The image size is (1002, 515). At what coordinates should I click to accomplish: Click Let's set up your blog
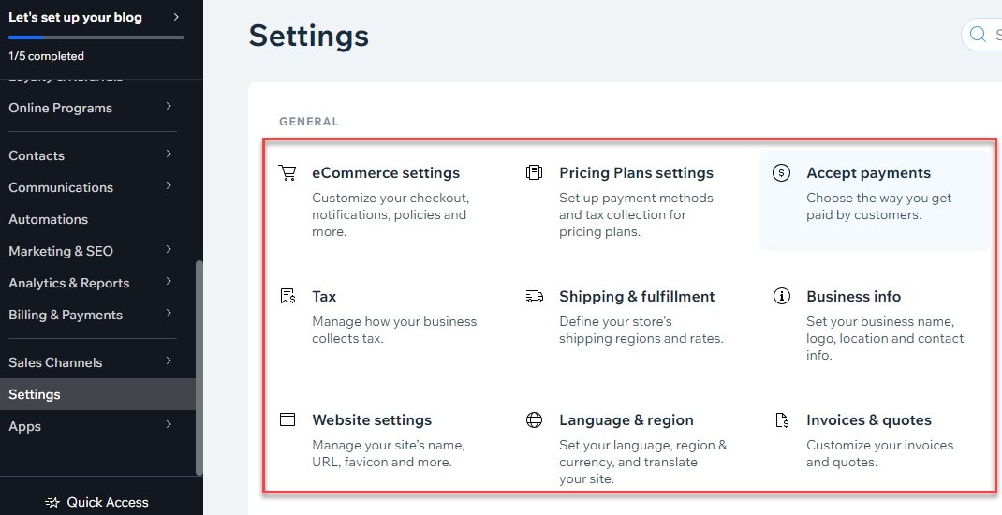click(76, 17)
